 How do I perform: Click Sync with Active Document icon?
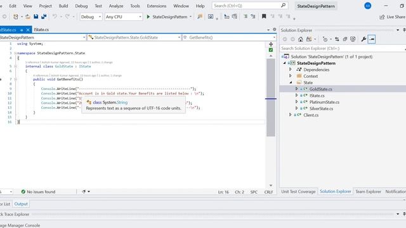[x=337, y=39]
